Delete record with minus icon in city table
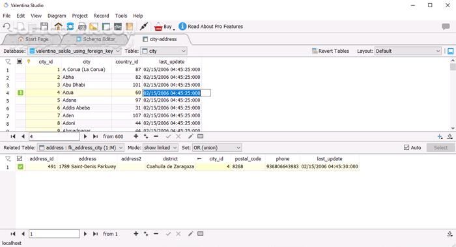Viewport: 456px width, 247px height. click(156, 136)
